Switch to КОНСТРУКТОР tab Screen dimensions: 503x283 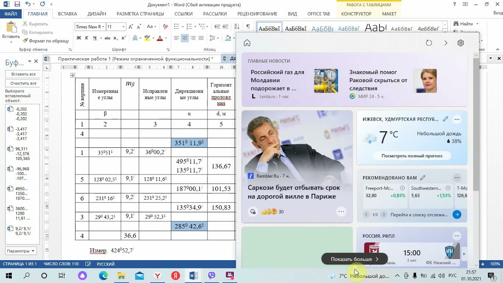point(356,14)
